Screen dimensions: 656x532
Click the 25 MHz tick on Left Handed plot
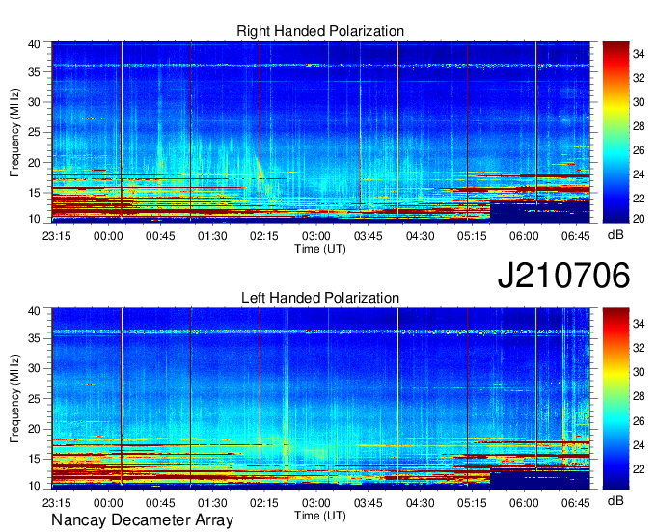(34, 399)
